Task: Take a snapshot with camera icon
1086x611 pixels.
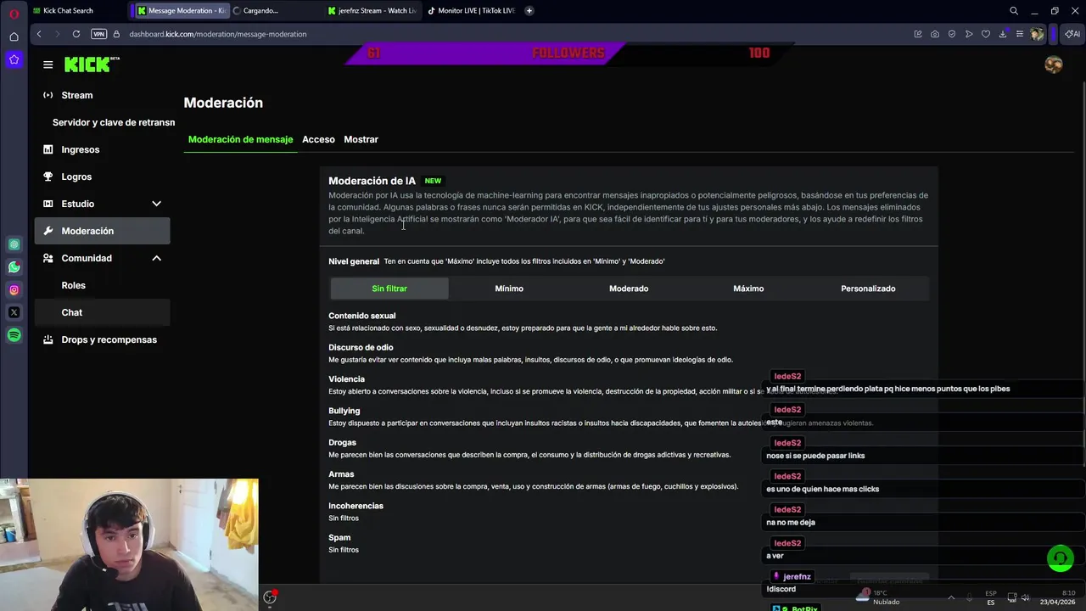Action: point(935,34)
